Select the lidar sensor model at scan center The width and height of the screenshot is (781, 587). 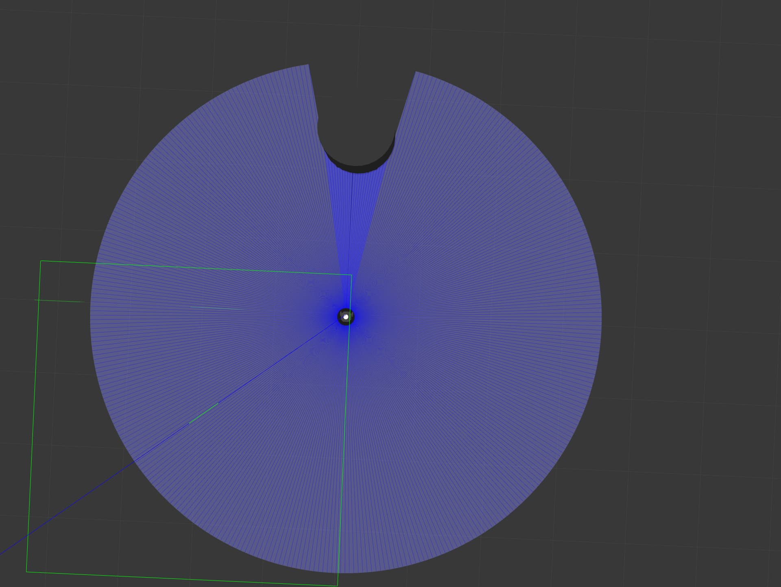[346, 316]
